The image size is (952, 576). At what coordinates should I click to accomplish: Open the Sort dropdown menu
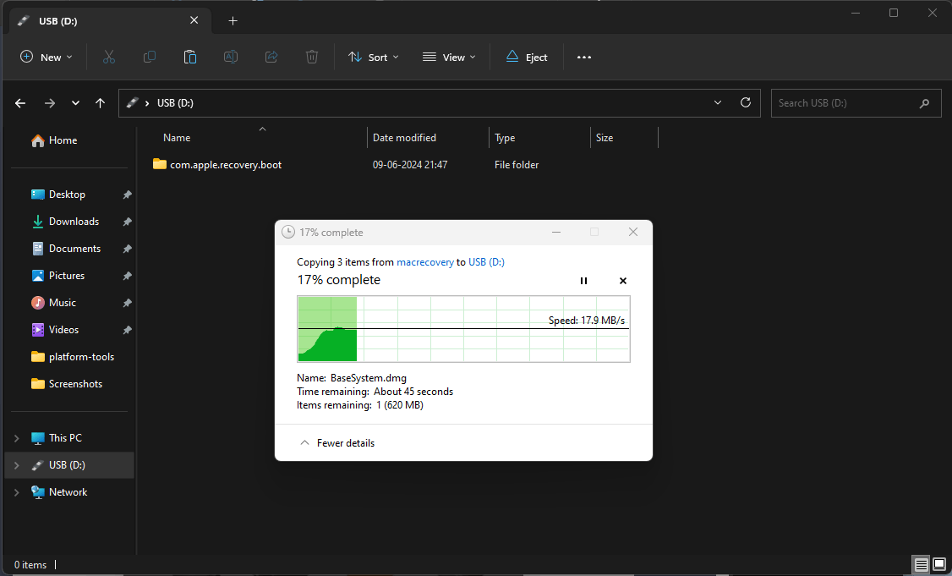click(x=374, y=58)
